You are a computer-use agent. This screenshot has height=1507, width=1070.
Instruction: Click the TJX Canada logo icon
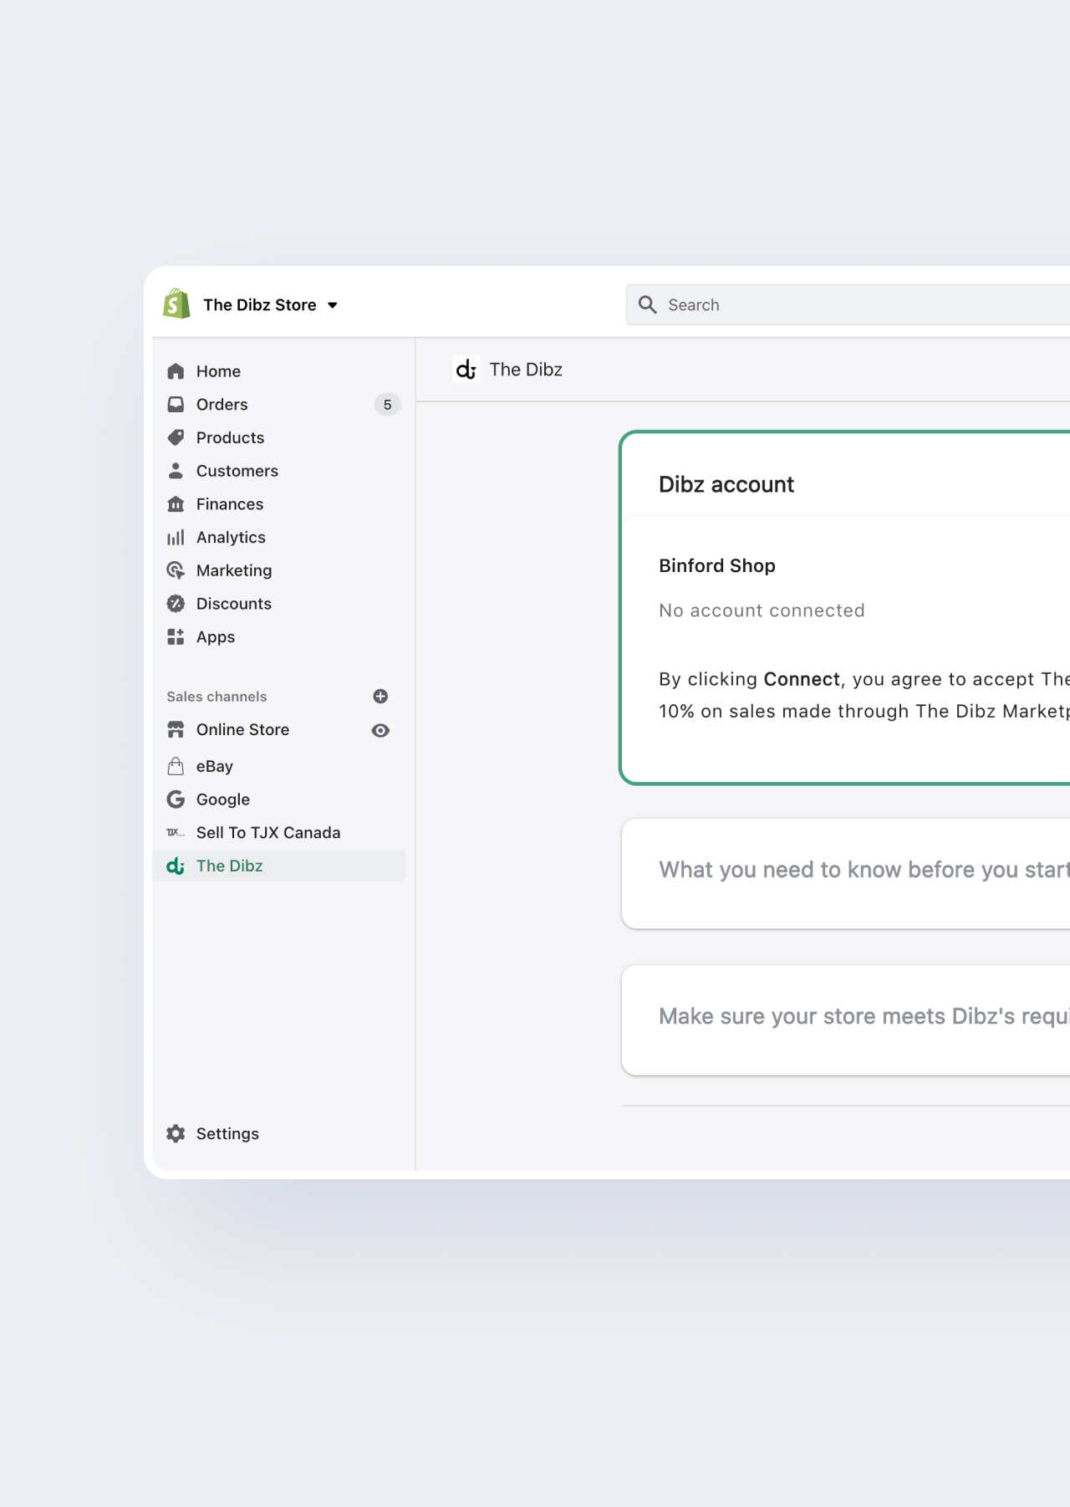(176, 833)
